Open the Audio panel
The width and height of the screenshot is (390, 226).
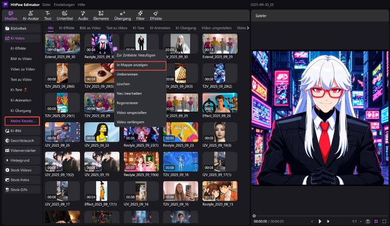point(83,16)
